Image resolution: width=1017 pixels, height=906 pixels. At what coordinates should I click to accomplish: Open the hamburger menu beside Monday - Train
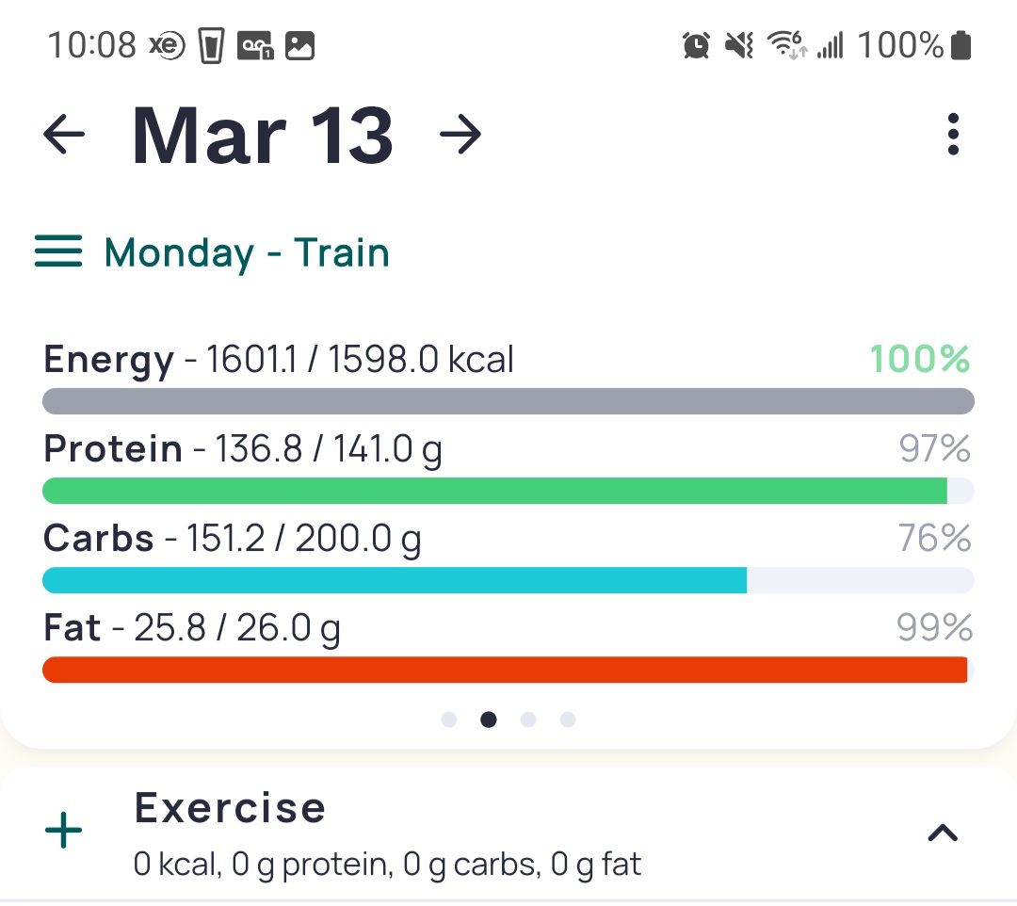point(58,251)
